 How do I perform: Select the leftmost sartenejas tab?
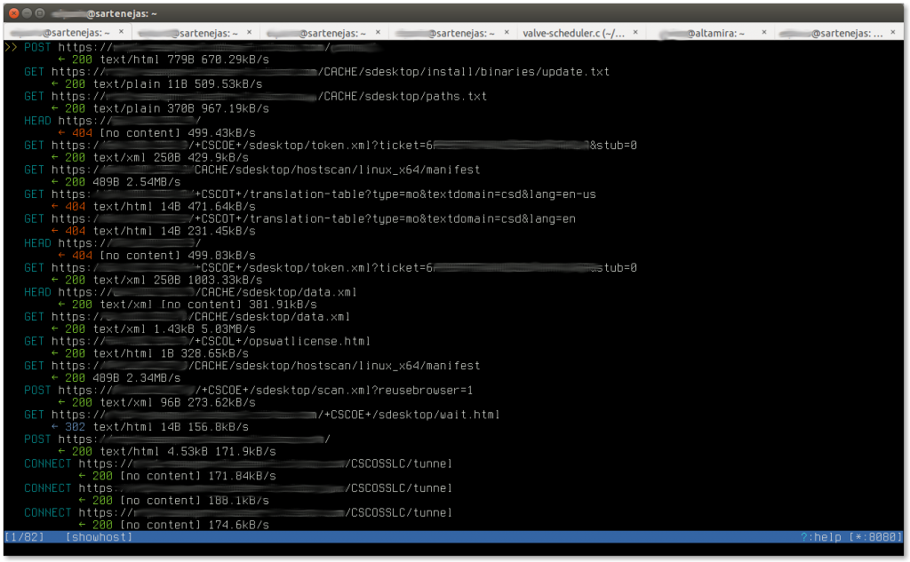62,33
